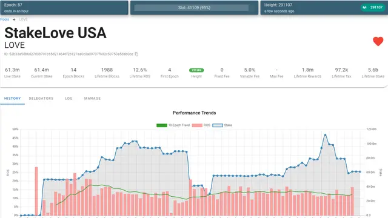Click the 291107 sync status badge
388x218 pixels.
coord(373,7)
